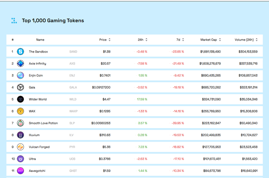Sort by Market Cap using sort arrows
The height and width of the screenshot is (178, 269).
[220, 40]
